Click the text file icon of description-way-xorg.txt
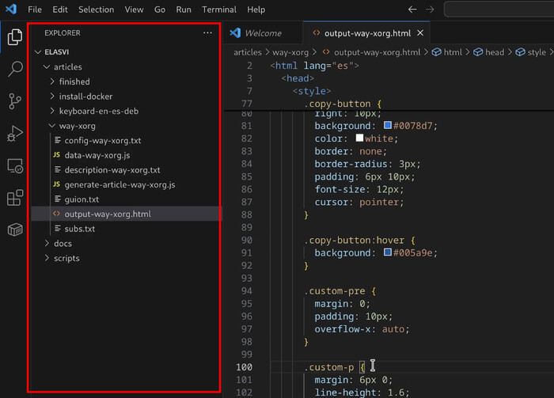This screenshot has height=398, width=554. pyautogui.click(x=57, y=169)
